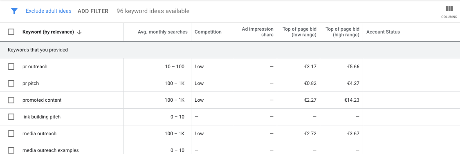Click the Keywords that you provided section row
The width and height of the screenshot is (460, 154).
click(230, 50)
